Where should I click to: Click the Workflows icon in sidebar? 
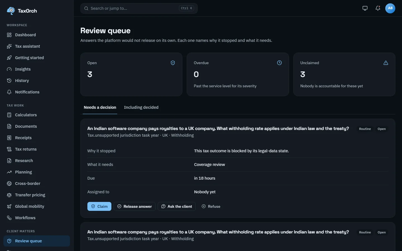9,218
